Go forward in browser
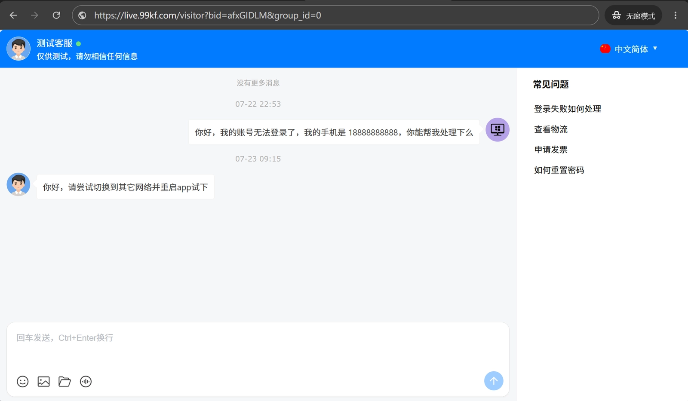 35,15
